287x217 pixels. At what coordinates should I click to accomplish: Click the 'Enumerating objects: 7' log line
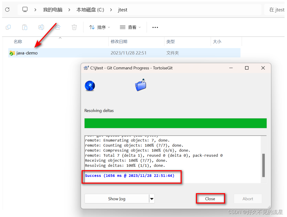click(127, 140)
